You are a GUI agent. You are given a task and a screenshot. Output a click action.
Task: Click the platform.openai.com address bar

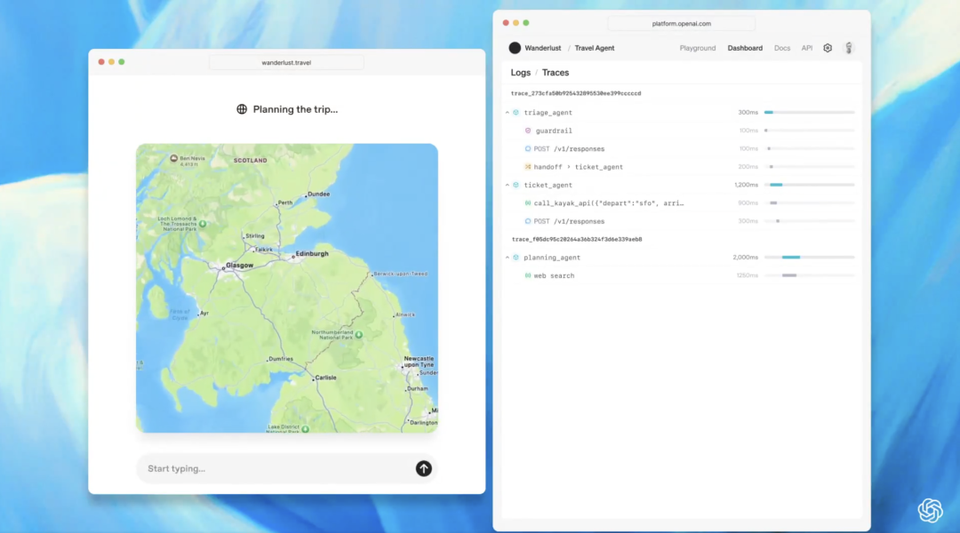point(682,23)
